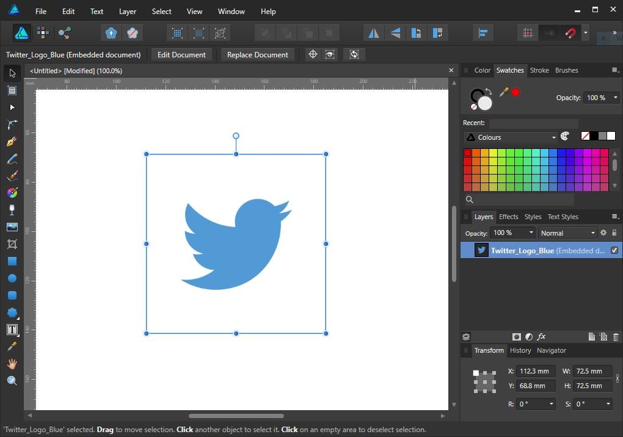Delete layer with trash icon
This screenshot has width=623, height=437.
(x=616, y=337)
